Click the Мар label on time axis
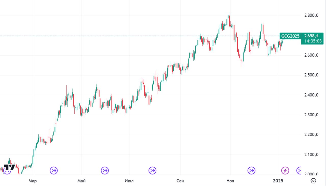This screenshot has height=186, width=326. click(33, 181)
